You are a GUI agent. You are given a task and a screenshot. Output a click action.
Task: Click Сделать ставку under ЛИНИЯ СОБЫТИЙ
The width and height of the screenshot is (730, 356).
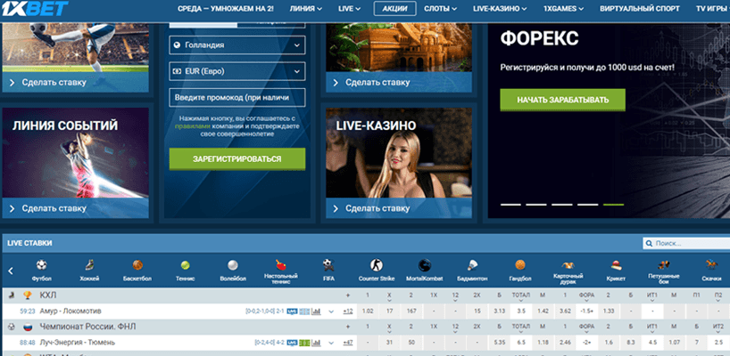tap(76, 208)
